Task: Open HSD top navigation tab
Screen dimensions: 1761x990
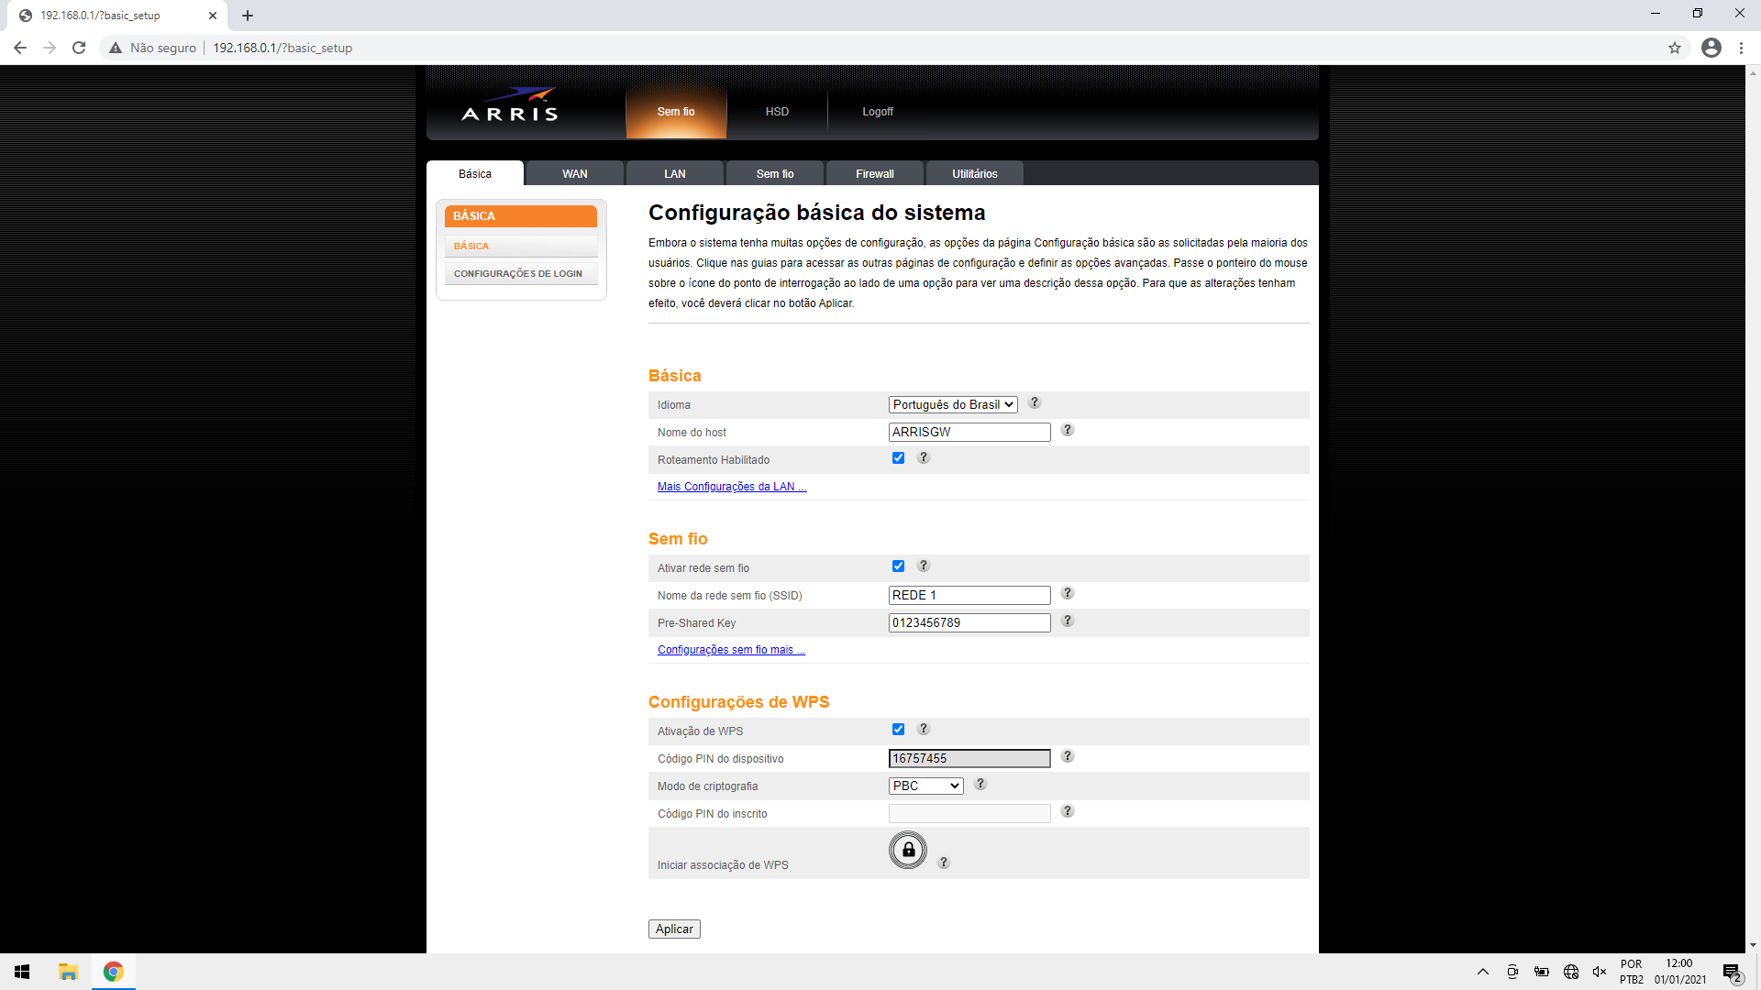Action: point(777,112)
